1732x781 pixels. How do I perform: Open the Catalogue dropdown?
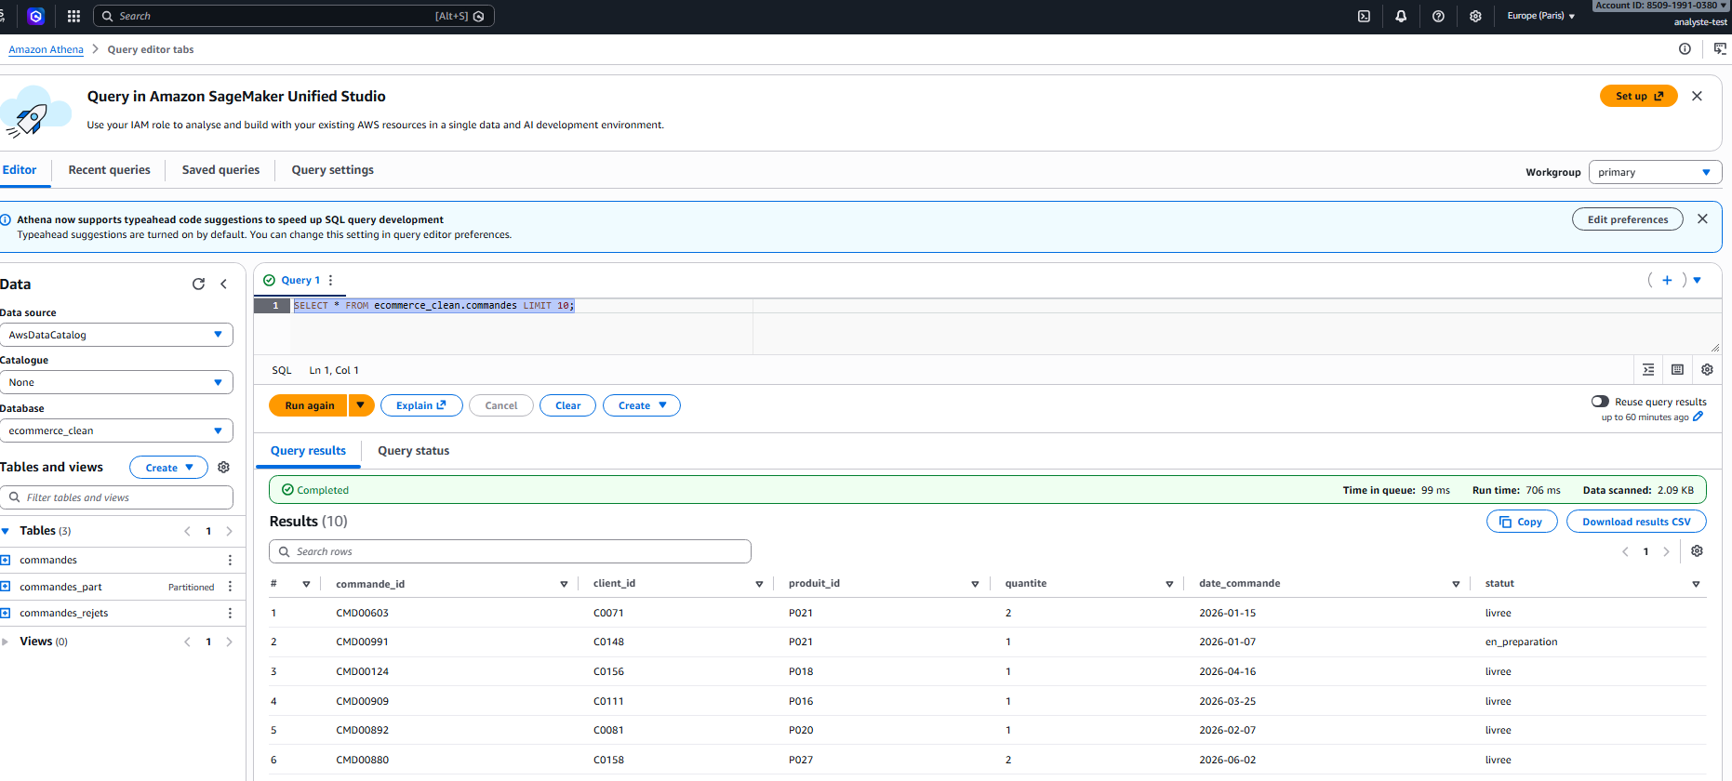point(116,382)
